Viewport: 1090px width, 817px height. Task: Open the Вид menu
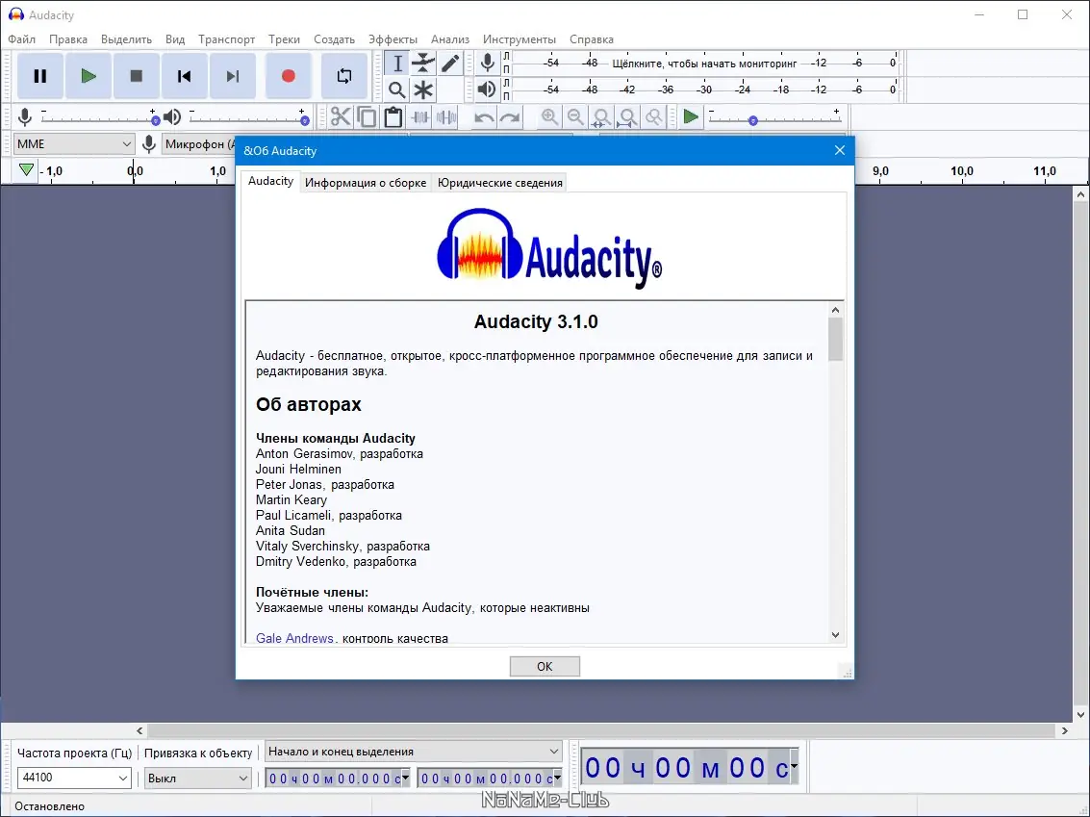175,39
